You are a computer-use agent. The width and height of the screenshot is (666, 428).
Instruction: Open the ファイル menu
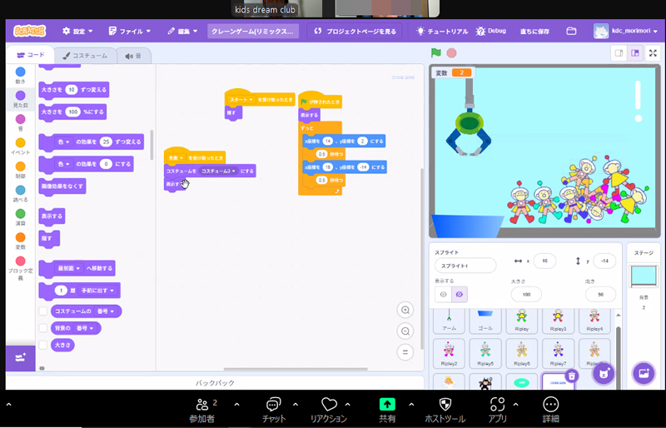130,31
